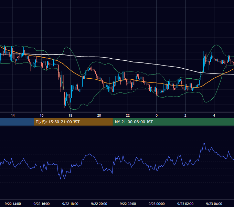Viewport: 234px width, 207px height.
Task: Click the blue session bar before London
Action: click(x=17, y=122)
